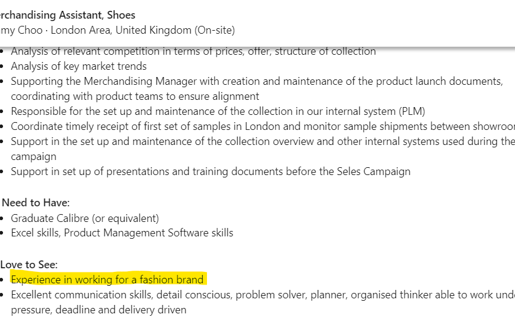
Task: Click the 'Love to See:' heading
Action: point(29,265)
